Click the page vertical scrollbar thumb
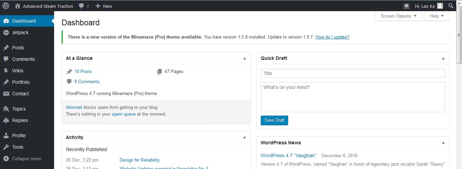Screen dimensions: 462x169 point(459,47)
